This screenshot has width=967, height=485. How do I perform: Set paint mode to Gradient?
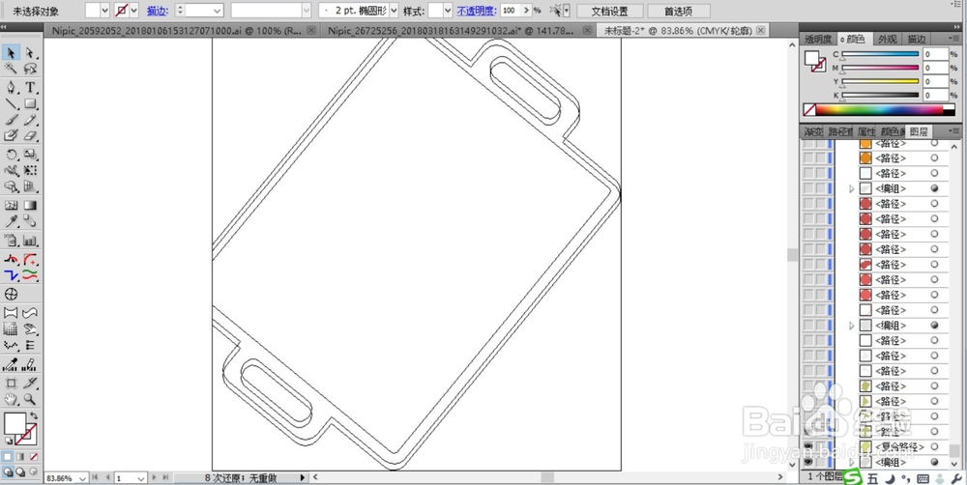pos(20,457)
